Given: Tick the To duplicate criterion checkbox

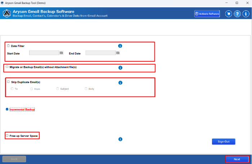Looking at the screenshot, I should pyautogui.click(x=12, y=89).
